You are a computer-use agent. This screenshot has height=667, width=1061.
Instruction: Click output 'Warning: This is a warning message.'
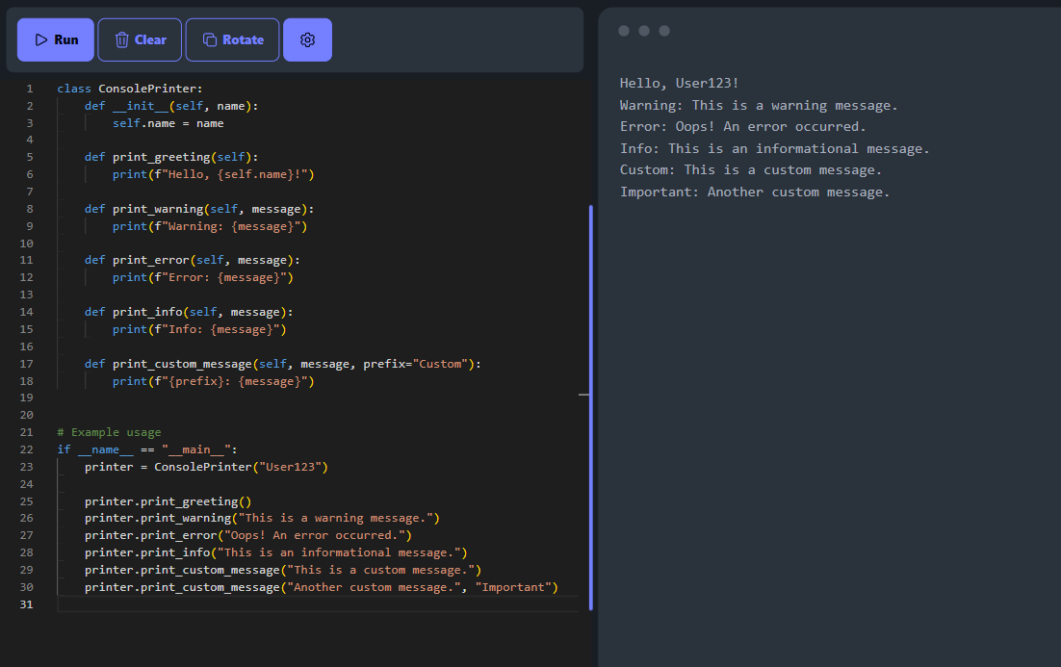[x=759, y=106]
